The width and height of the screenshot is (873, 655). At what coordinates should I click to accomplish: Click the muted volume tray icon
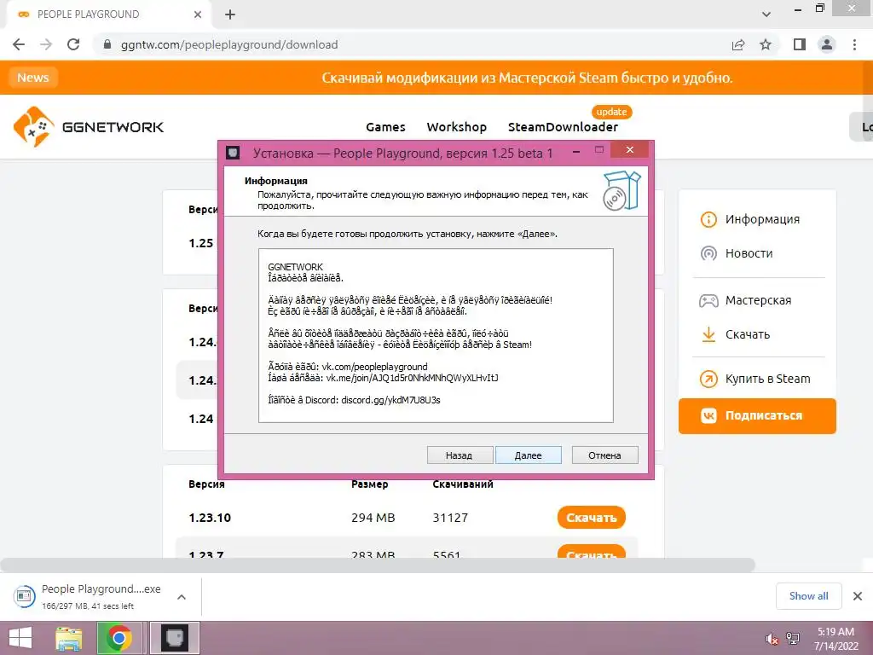click(772, 640)
